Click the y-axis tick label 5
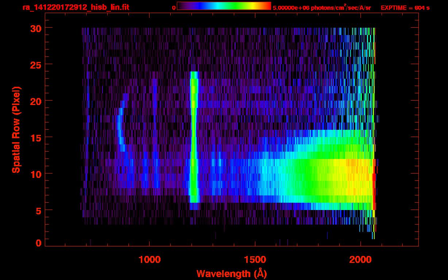The height and width of the screenshot is (280, 448). click(39, 210)
